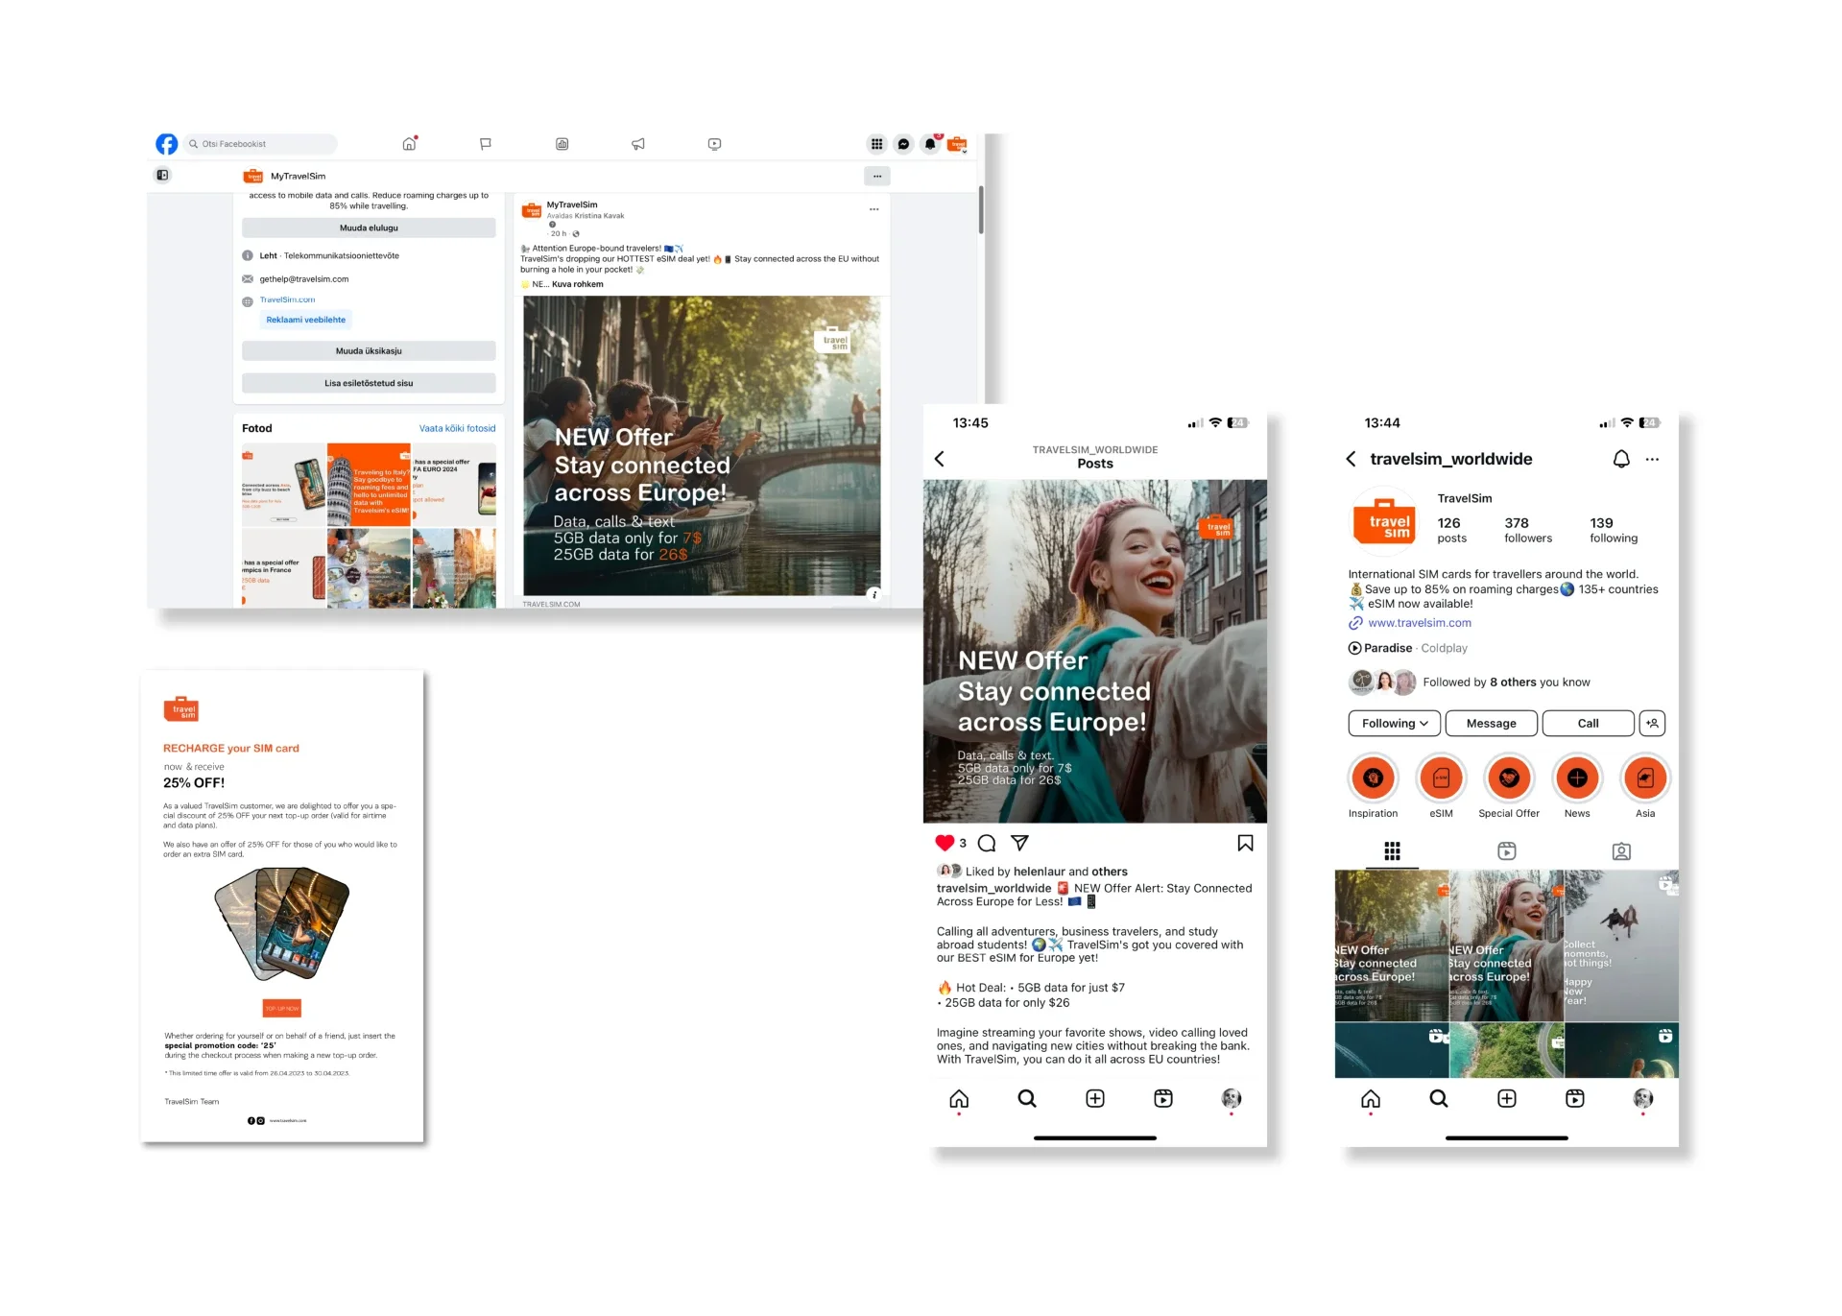The height and width of the screenshot is (1316, 1842).
Task: Open the three-dot menu on the MyTravelSim post
Action: pos(873,208)
